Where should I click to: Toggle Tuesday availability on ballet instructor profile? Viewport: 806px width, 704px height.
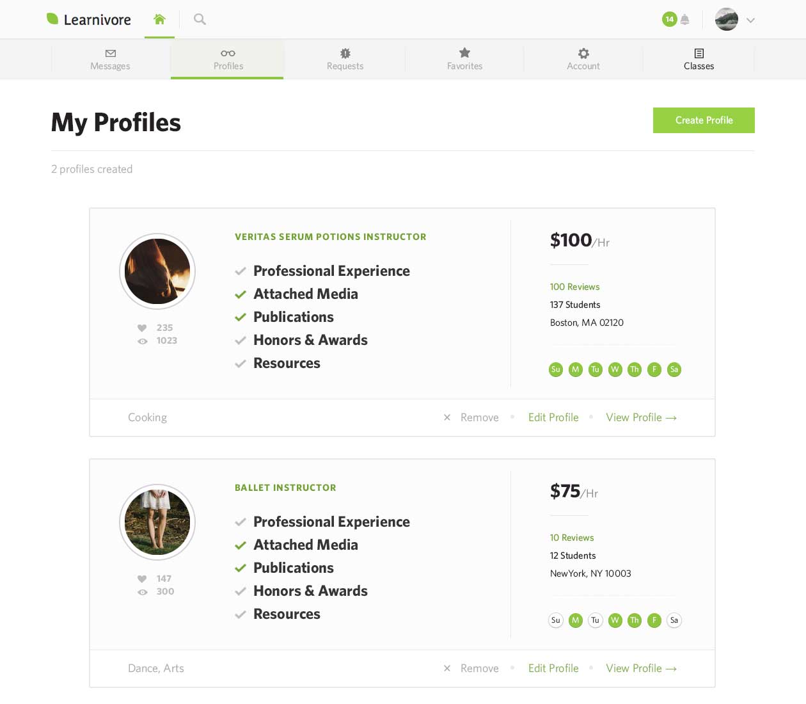[x=596, y=620]
